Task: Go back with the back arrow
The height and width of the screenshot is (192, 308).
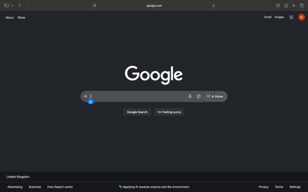Action: (19, 6)
